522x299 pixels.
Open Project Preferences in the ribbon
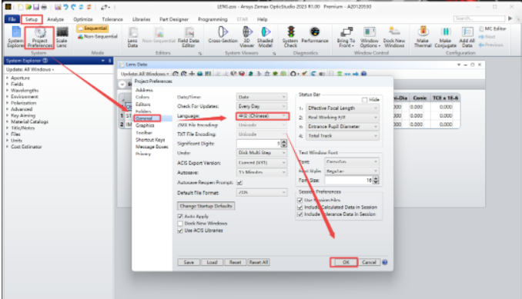(39, 38)
